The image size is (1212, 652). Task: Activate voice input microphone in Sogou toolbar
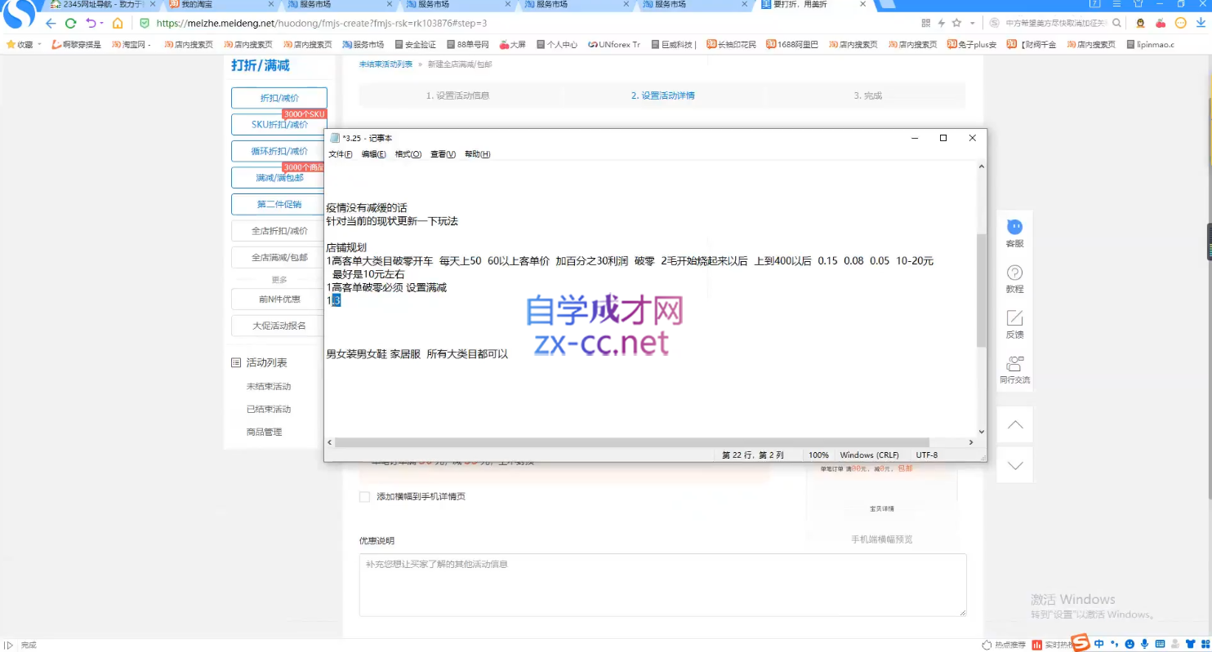1145,644
